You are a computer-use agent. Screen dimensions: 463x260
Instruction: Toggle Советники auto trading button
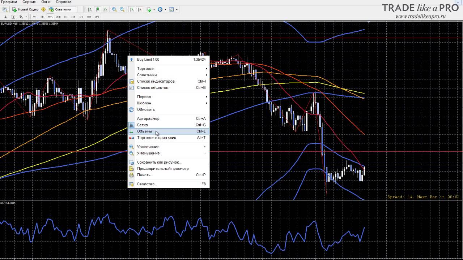63,9
